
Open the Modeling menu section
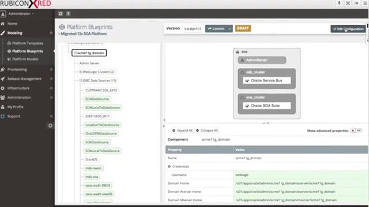click(14, 33)
